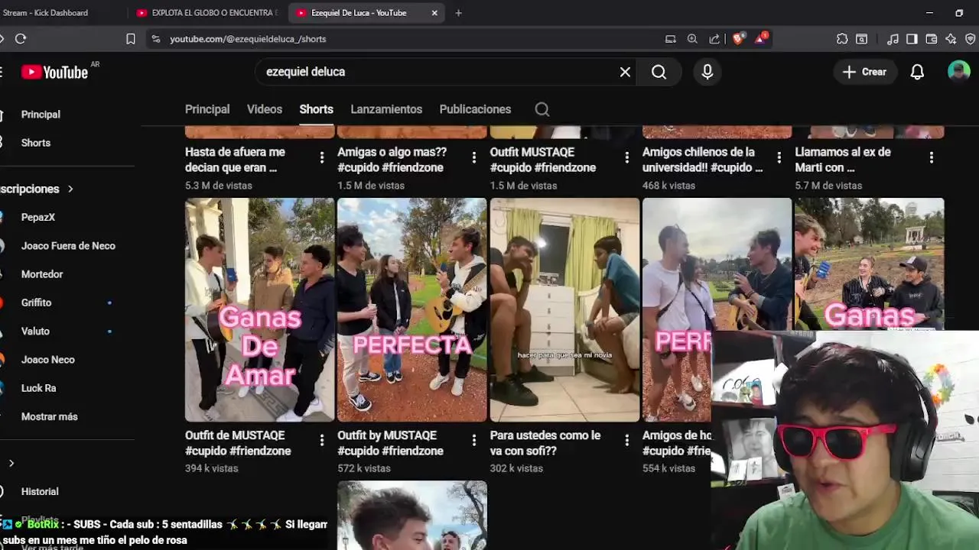Open Joaco Fuera de Neco channel
Viewport: 979px width, 550px height.
click(x=68, y=245)
